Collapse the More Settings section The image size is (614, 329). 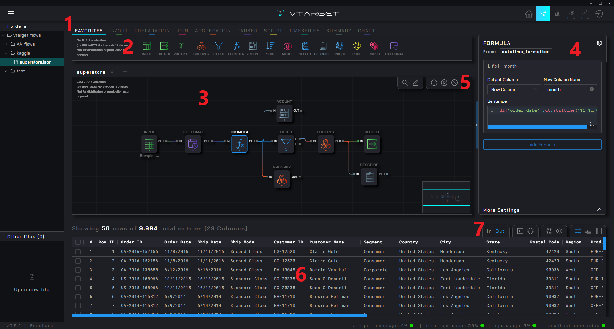pyautogui.click(x=599, y=210)
